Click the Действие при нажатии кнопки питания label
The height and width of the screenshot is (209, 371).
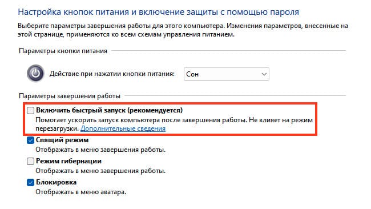point(112,74)
